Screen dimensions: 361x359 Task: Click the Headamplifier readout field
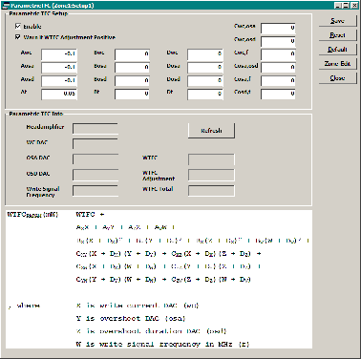click(x=96, y=129)
